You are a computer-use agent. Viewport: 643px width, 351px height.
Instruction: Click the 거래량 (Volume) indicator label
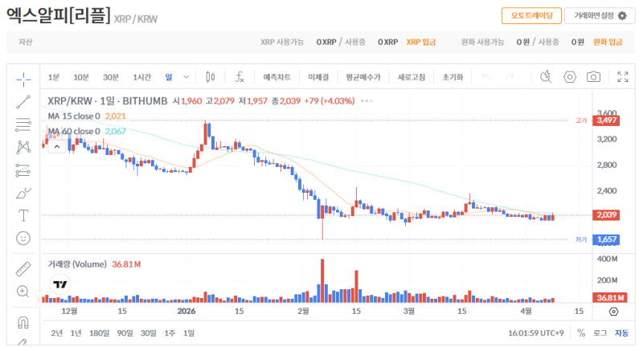pyautogui.click(x=77, y=264)
